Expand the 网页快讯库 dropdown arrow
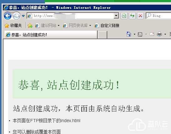The image size is (171, 134). 90,26
